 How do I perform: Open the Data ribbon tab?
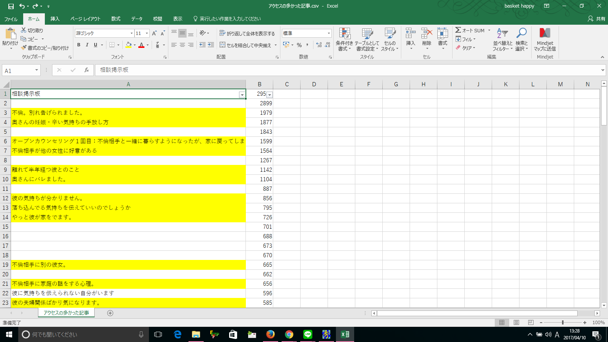tap(137, 19)
